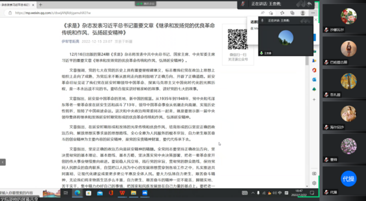This screenshot has height=201, width=366.
Task: Click the muted mic icon next to 曹帅
Action: (x=326, y=160)
